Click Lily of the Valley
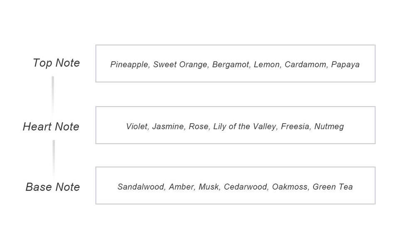This screenshot has height=249, width=399. pos(244,127)
